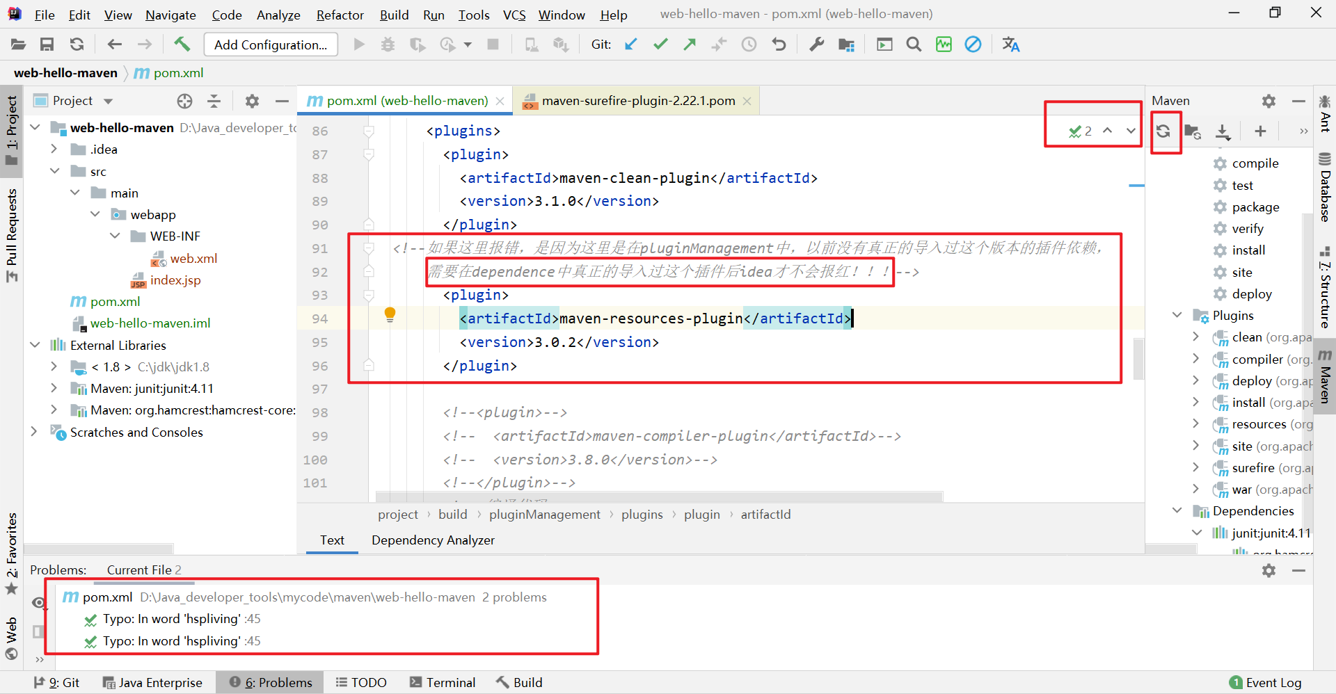Open Project panel options gear
Viewport: 1336px width, 694px height.
(x=252, y=101)
